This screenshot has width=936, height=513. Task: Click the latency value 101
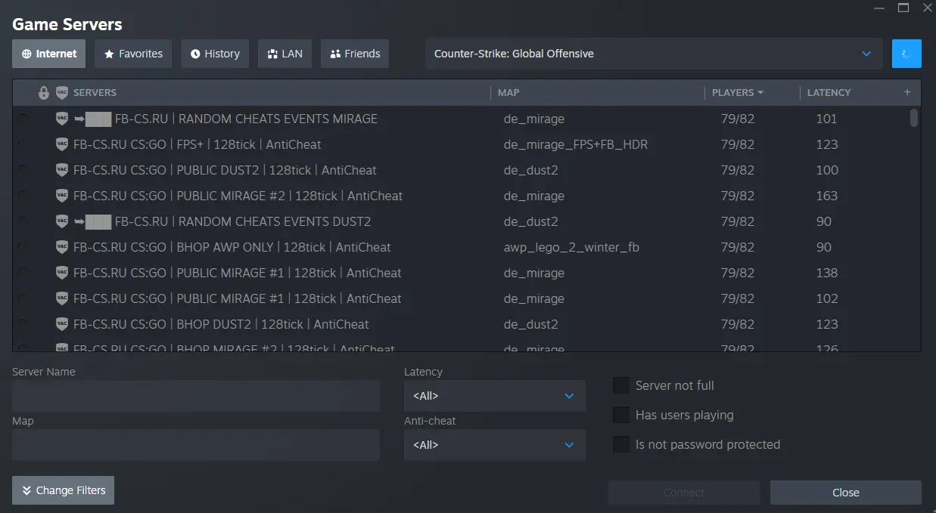tap(826, 119)
